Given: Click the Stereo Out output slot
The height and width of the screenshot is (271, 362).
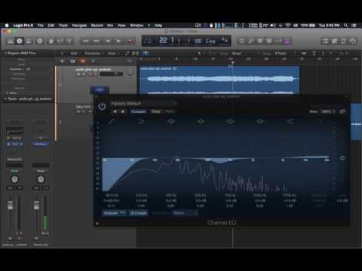Looking at the screenshot, I should (15, 160).
